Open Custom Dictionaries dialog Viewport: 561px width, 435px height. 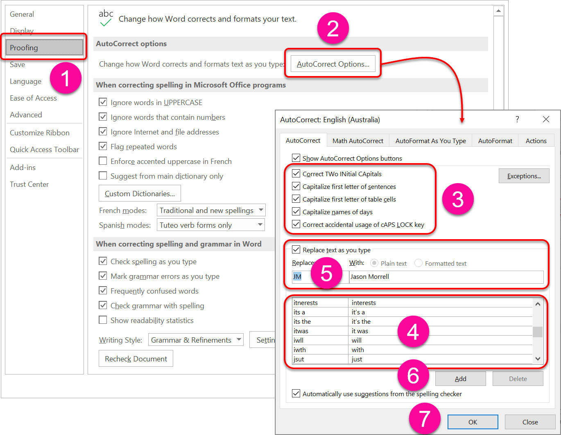[140, 193]
